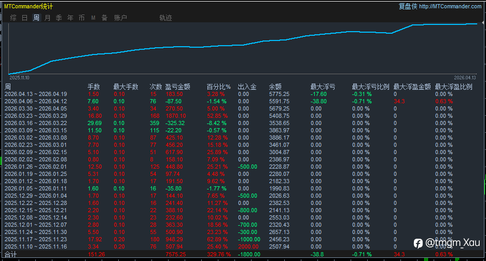Open the 备 tab
Screen dimensions: 486x261
click(x=104, y=18)
